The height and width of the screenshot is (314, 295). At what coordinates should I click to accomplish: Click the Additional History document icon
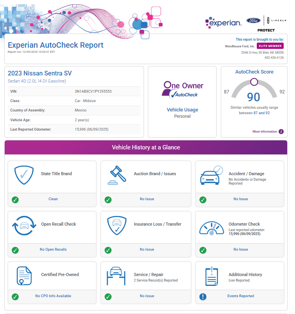[211, 277]
